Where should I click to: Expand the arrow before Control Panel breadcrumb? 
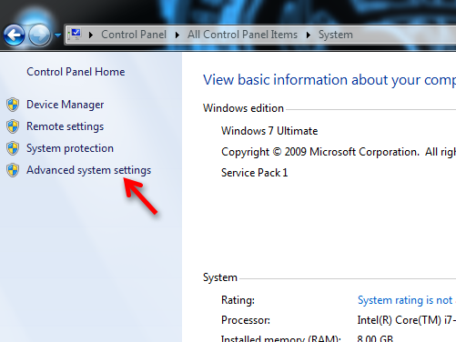click(91, 35)
